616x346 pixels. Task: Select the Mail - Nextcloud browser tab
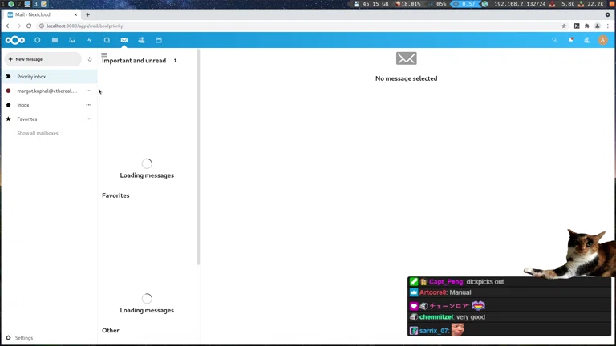point(43,14)
